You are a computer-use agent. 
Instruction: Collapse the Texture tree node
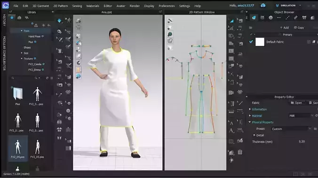pyautogui.click(x=22, y=59)
